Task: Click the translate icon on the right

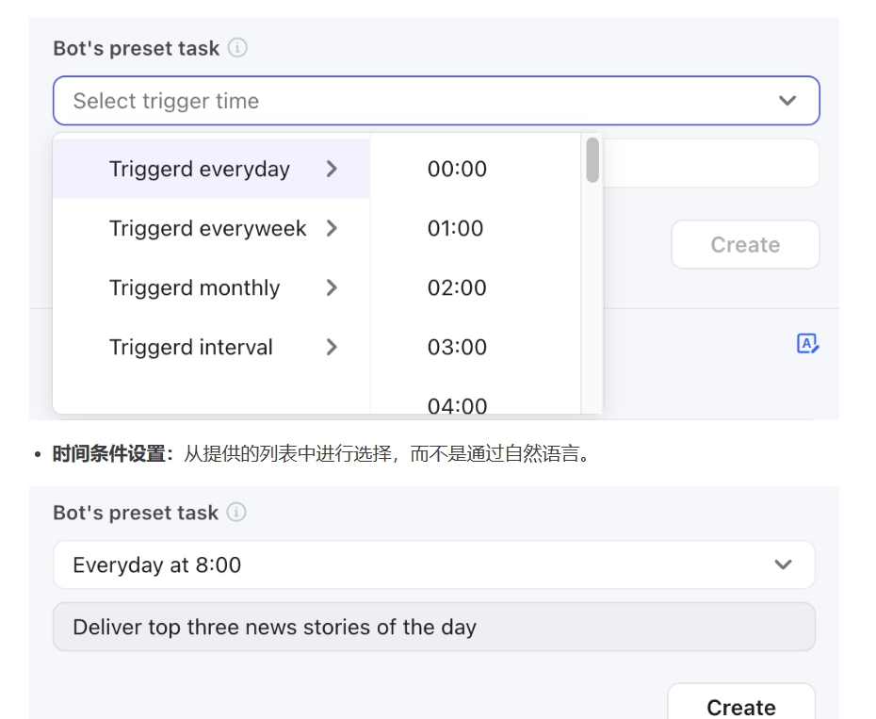Action: [x=807, y=344]
